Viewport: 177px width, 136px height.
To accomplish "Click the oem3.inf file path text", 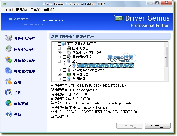I will click(93, 107).
